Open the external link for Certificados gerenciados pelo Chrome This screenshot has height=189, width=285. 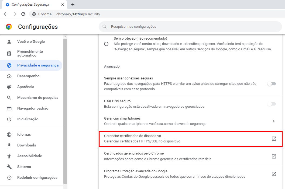point(274,156)
